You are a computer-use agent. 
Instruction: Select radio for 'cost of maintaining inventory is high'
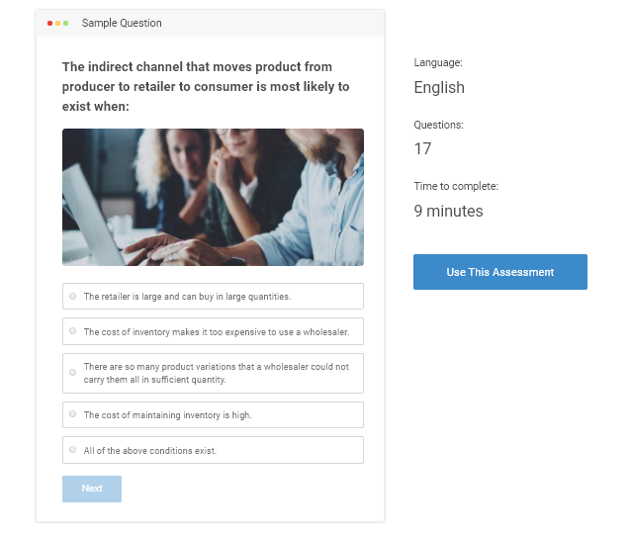73,414
